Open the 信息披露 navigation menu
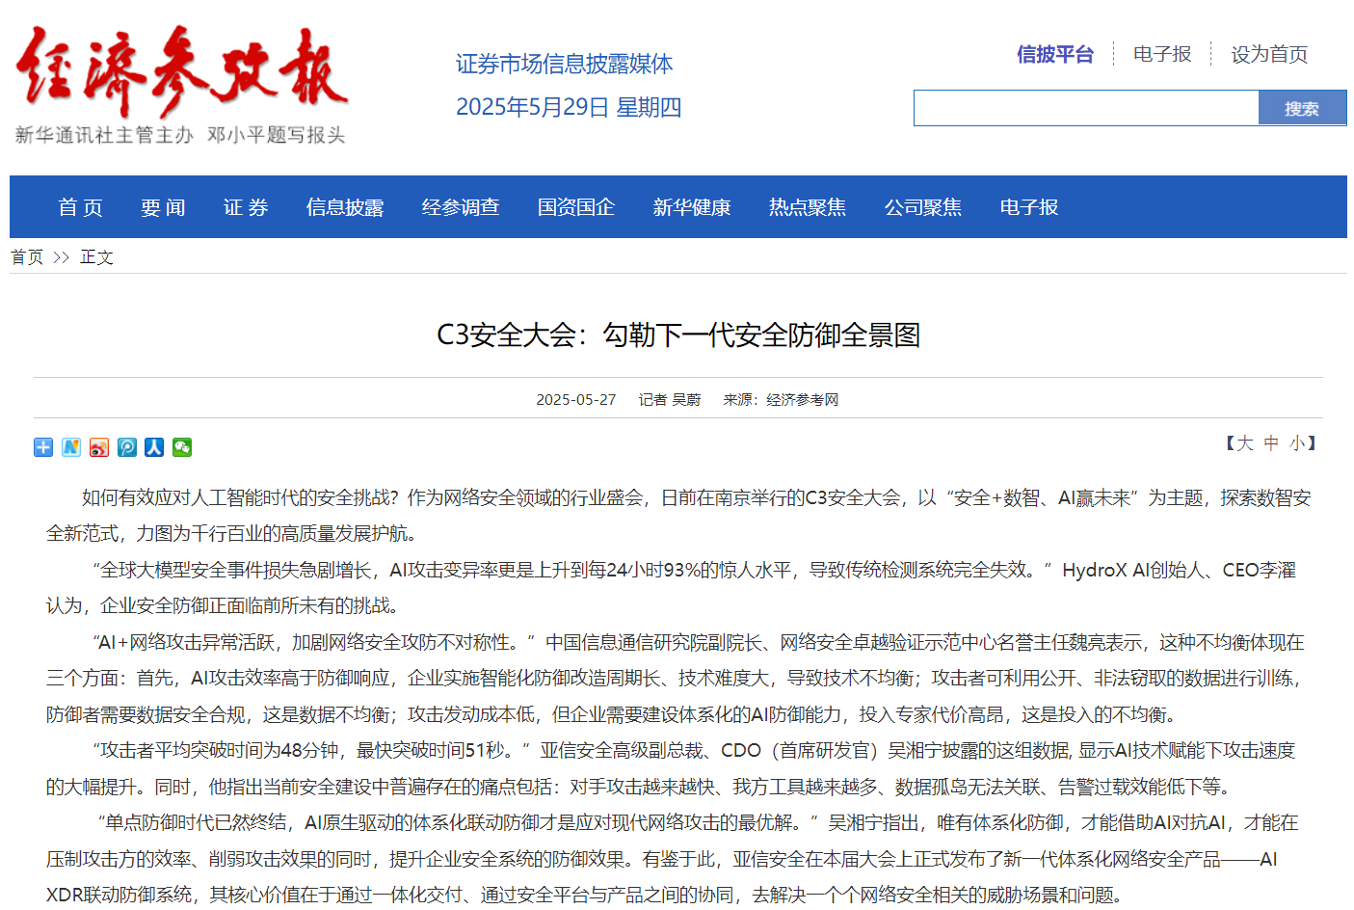The image size is (1354, 910). tap(345, 207)
